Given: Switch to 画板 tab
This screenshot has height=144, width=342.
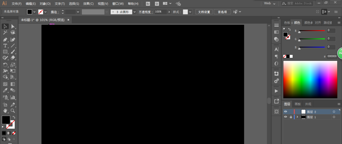Looking at the screenshot, I should tap(298, 104).
